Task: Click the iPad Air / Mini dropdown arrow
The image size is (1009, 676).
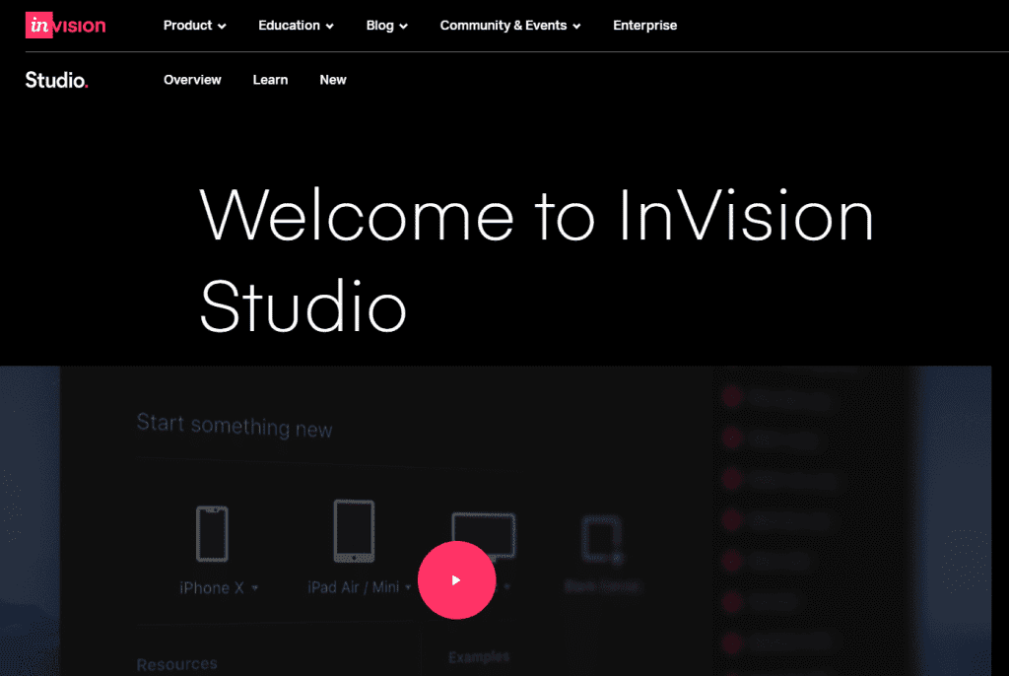Action: click(408, 588)
